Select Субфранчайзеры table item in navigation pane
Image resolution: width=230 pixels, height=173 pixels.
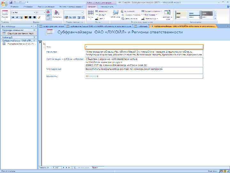(x=19, y=44)
